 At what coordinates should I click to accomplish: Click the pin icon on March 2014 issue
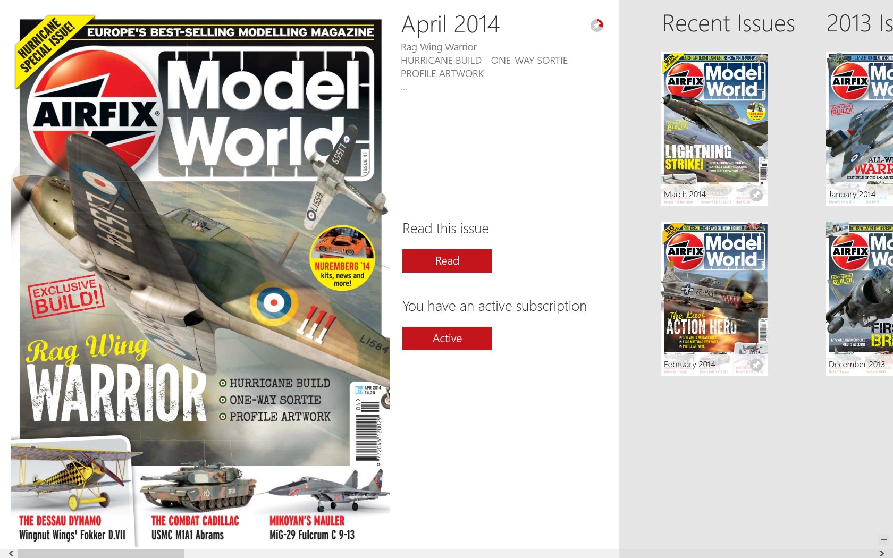(756, 195)
